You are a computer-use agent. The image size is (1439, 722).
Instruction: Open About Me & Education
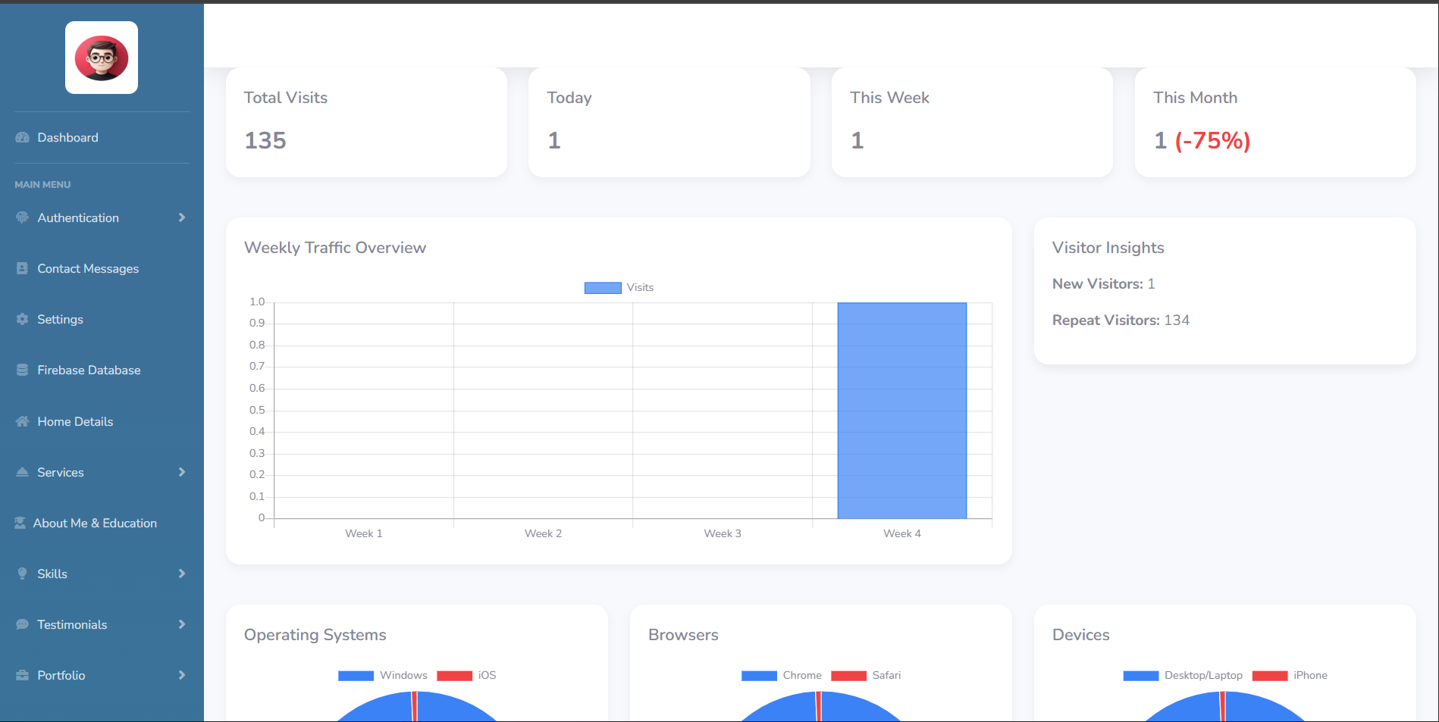click(x=102, y=524)
